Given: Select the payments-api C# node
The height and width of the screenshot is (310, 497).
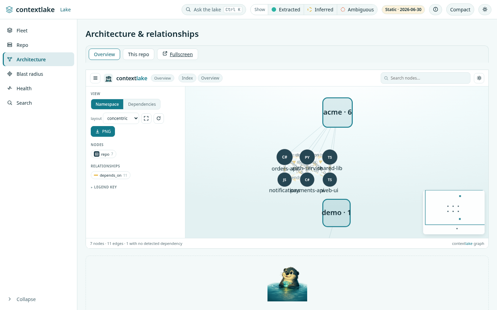Looking at the screenshot, I should point(307,179).
